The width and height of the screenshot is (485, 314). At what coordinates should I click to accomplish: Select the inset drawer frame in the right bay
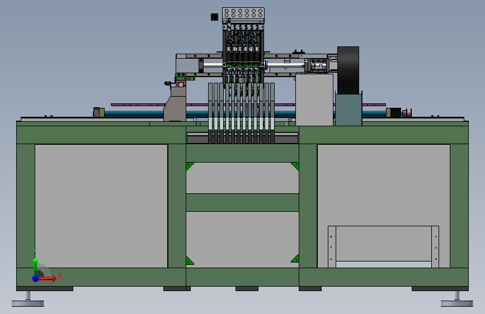383,246
